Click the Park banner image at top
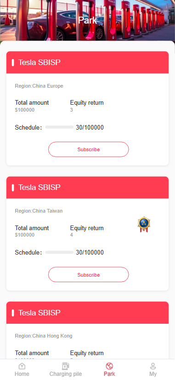175x380 pixels. (87, 20)
